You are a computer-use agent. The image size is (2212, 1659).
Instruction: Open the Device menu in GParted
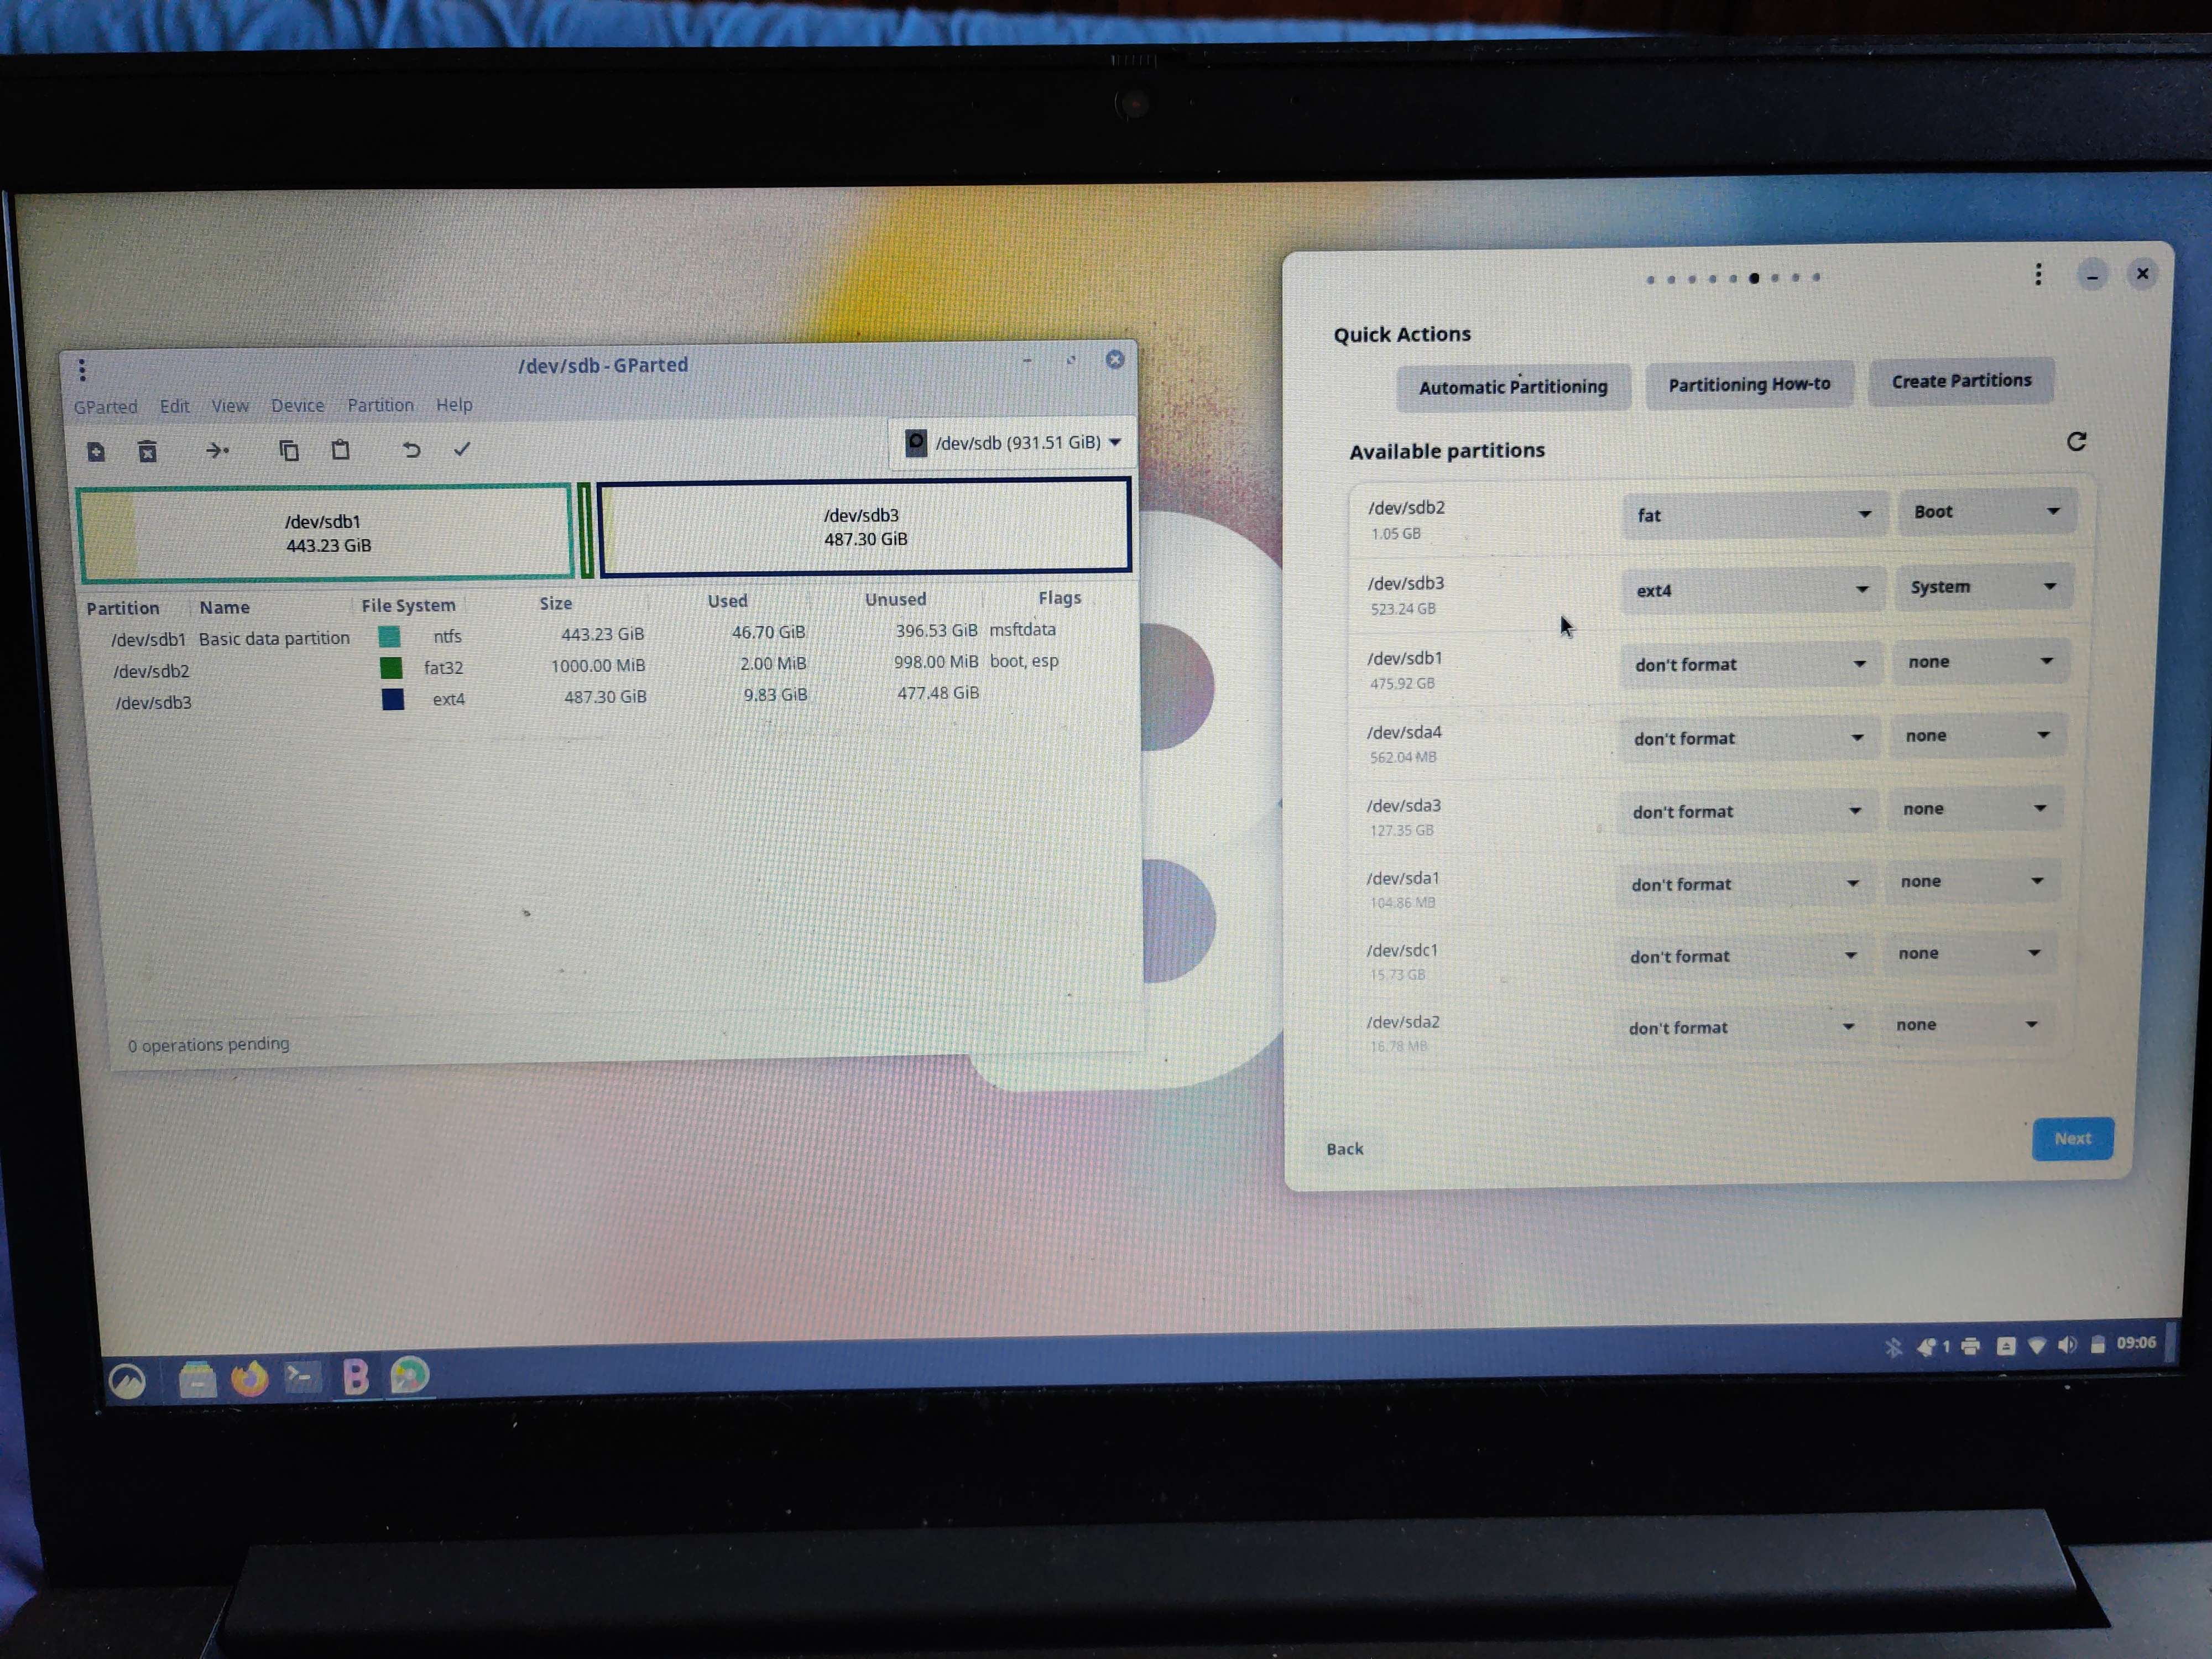tap(297, 405)
